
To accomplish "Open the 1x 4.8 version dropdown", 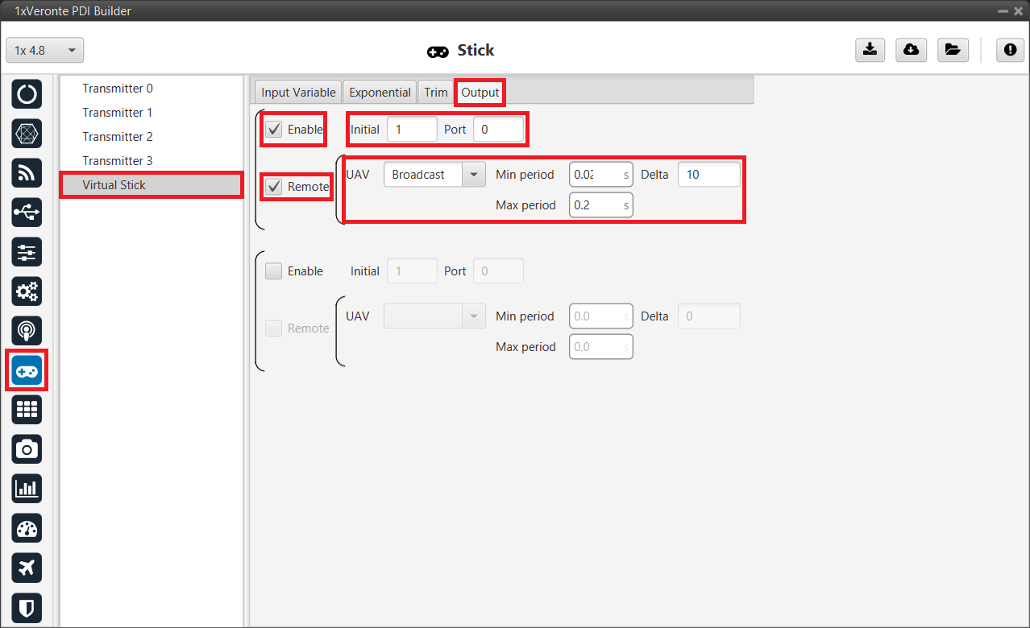I will click(45, 50).
